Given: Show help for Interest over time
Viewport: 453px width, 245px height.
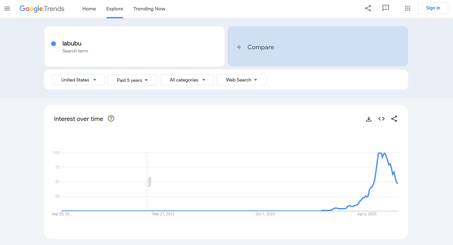Looking at the screenshot, I should tap(111, 119).
